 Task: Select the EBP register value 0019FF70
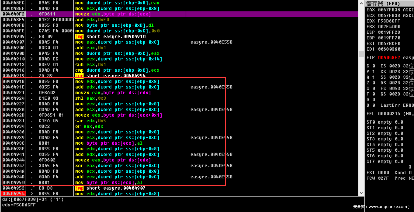pyautogui.click(x=389, y=38)
